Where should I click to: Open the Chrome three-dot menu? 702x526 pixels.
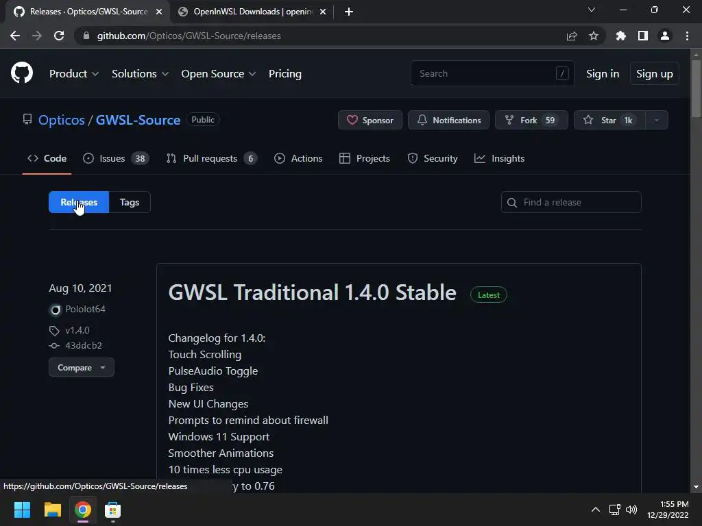[687, 36]
